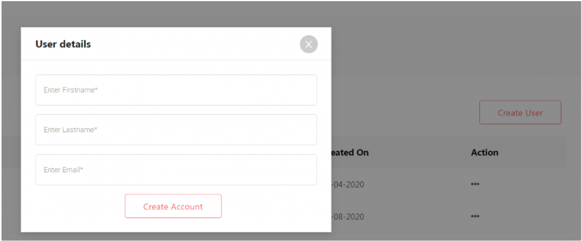582x241 pixels.
Task: Click the User details dialog title
Action: coord(63,44)
